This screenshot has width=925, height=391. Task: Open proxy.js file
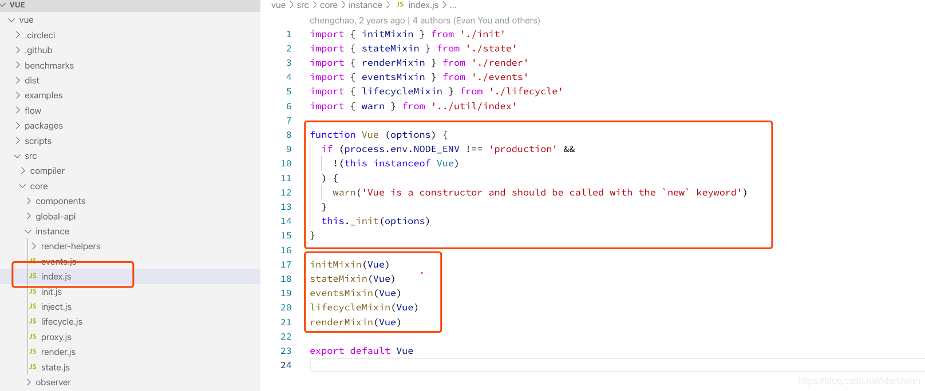pyautogui.click(x=56, y=337)
